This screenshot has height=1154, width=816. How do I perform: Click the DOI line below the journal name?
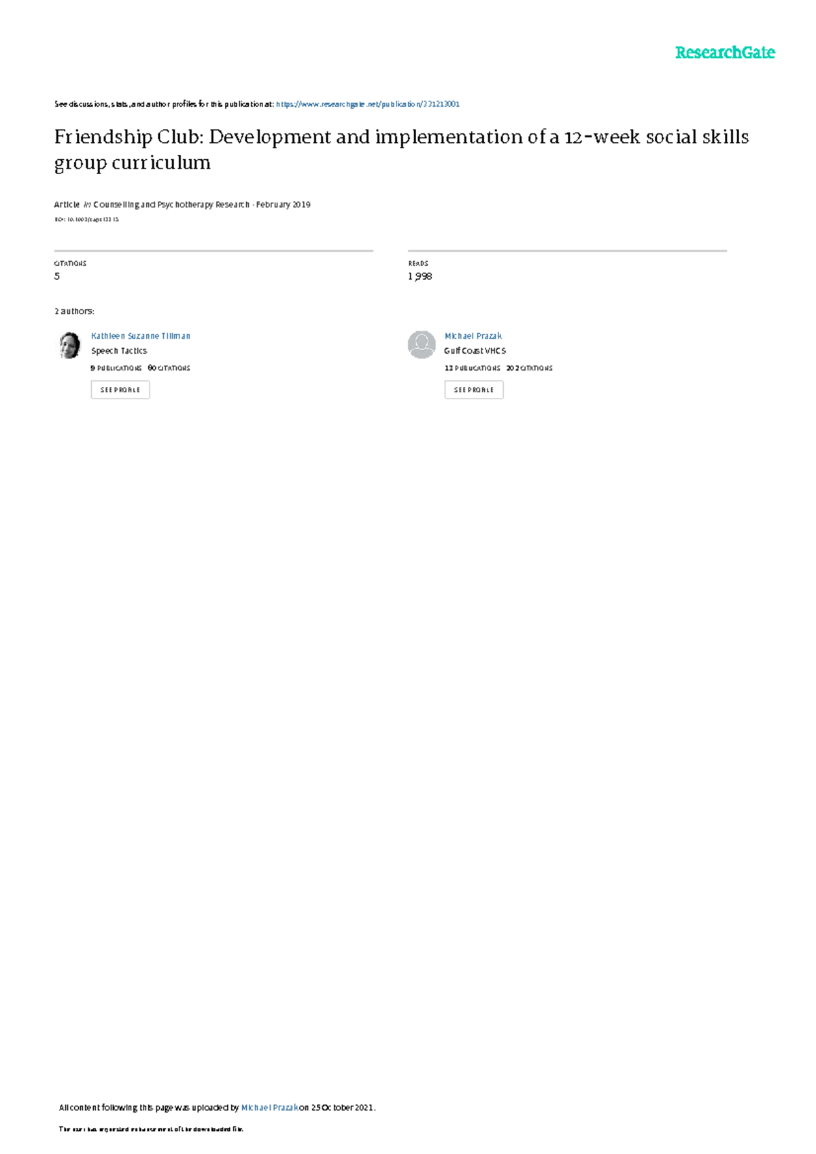point(86,220)
